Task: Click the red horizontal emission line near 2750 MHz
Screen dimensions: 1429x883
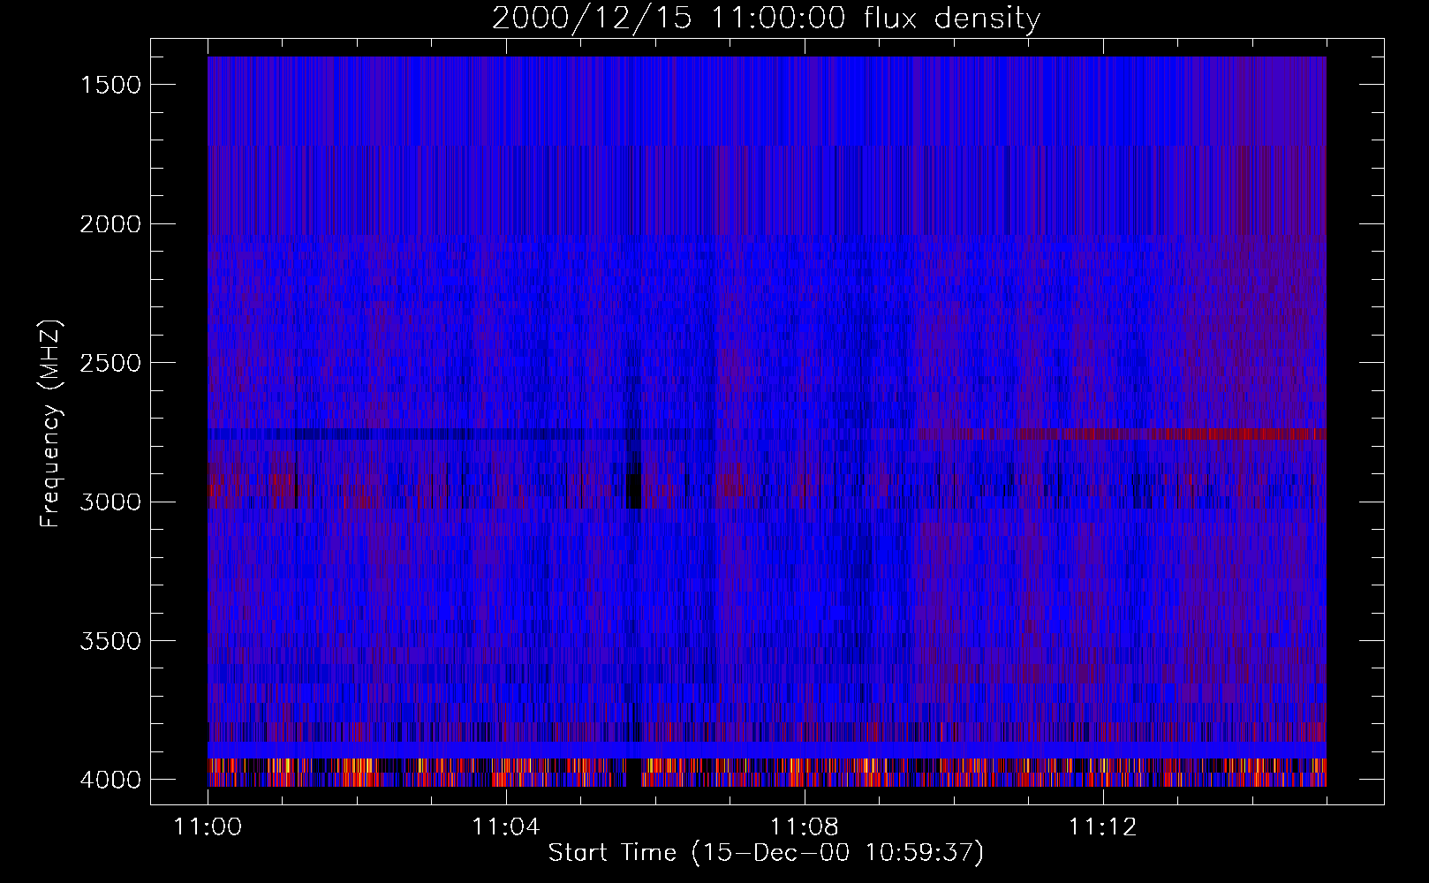Action: point(1122,434)
